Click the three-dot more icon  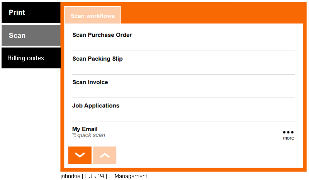[x=288, y=132]
